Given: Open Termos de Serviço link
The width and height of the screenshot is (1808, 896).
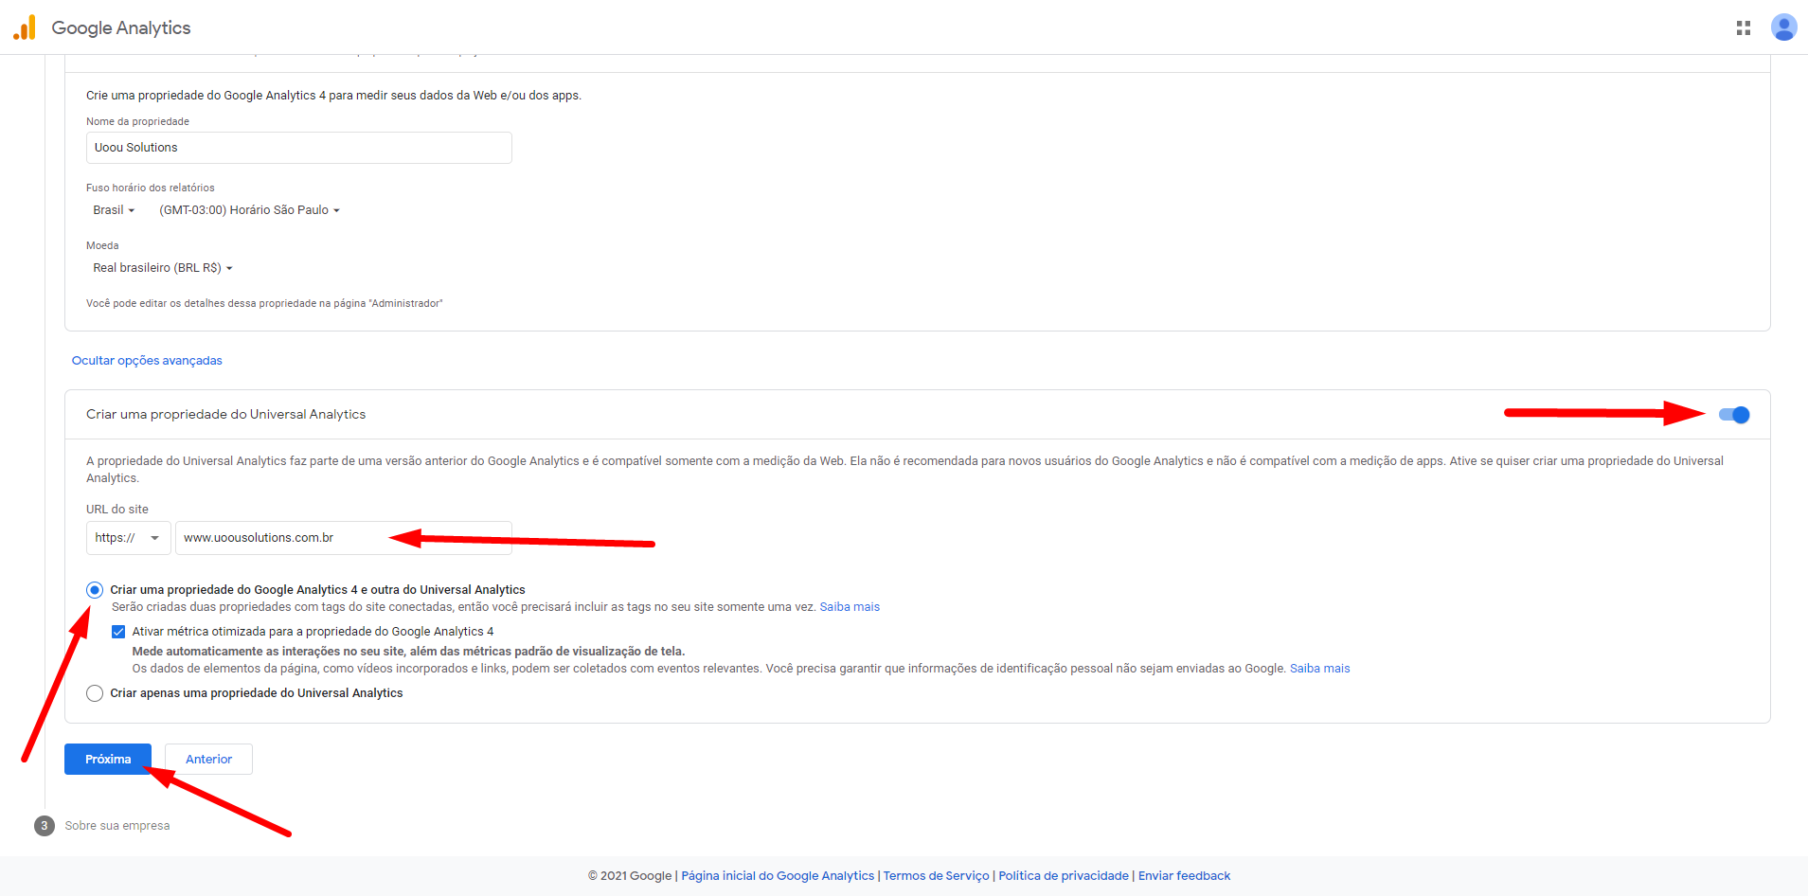Looking at the screenshot, I should click(x=936, y=876).
